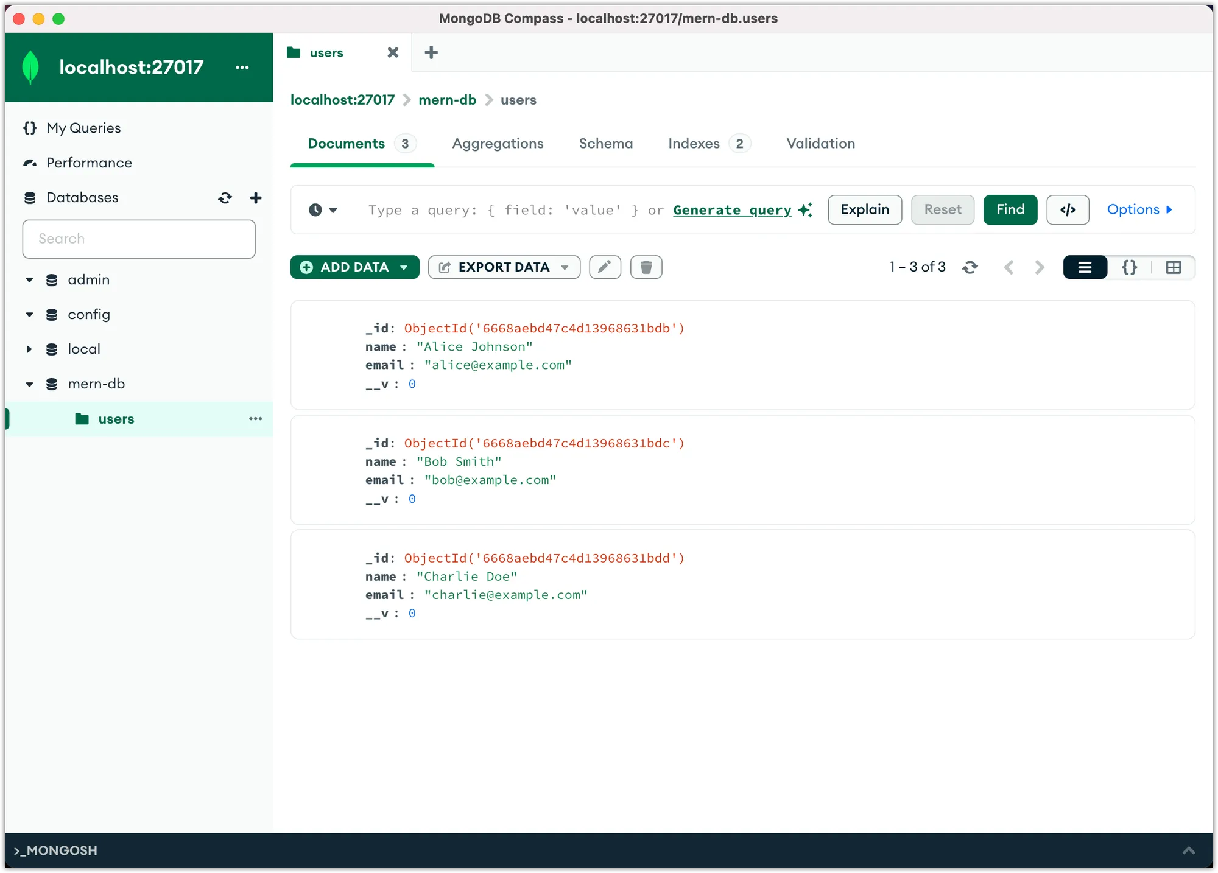1218x873 pixels.
Task: Refresh the documents count
Action: (970, 267)
